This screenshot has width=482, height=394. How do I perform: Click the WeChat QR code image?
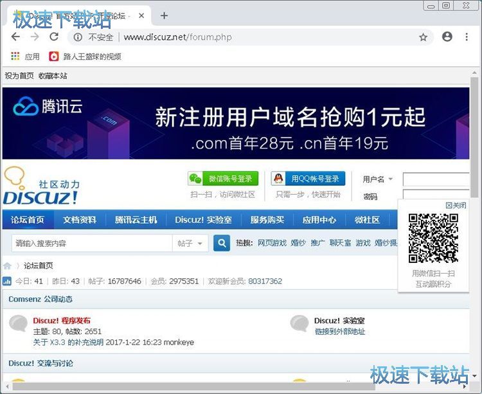(433, 238)
